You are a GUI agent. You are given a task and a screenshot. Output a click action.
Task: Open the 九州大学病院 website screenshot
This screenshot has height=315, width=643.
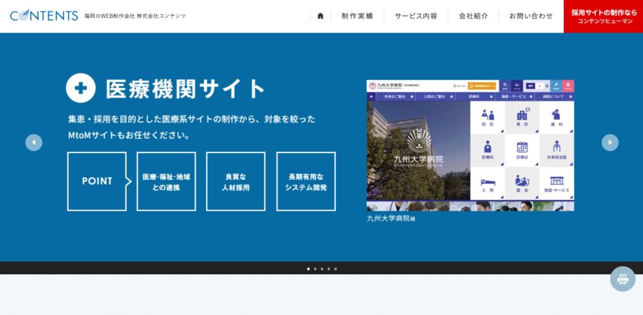click(x=470, y=145)
